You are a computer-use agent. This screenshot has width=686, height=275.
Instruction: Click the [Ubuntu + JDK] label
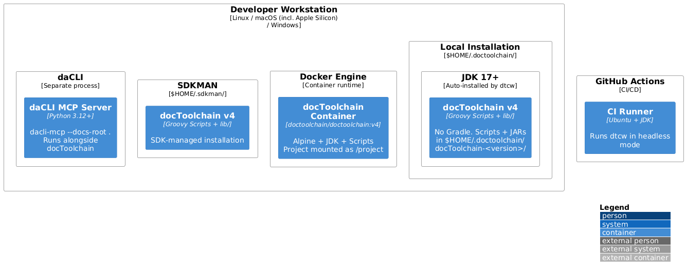point(630,120)
